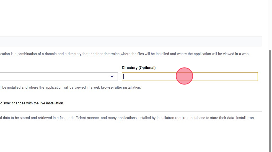Click the vertical page scrollbar thumb

pyautogui.click(x=270, y=100)
